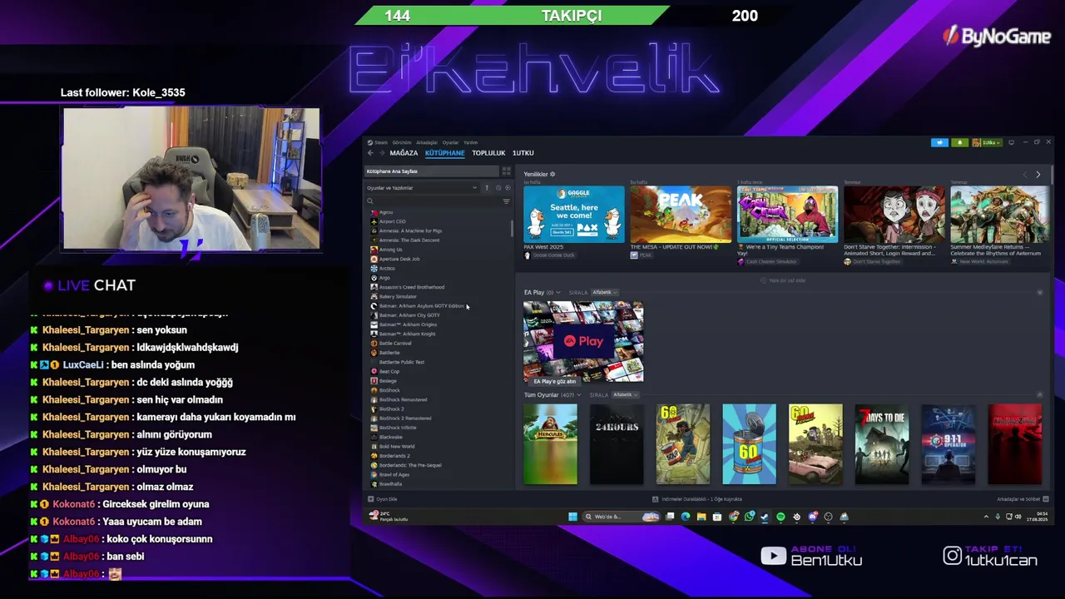Viewport: 1065px width, 599px height.
Task: Open 7 Days to Die cover
Action: coord(882,444)
